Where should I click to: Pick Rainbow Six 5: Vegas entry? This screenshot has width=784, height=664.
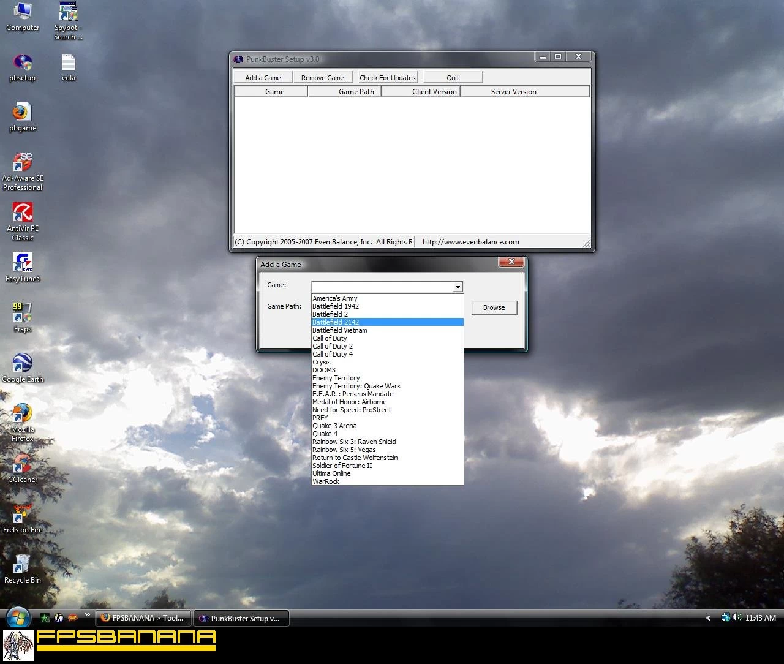(387, 450)
